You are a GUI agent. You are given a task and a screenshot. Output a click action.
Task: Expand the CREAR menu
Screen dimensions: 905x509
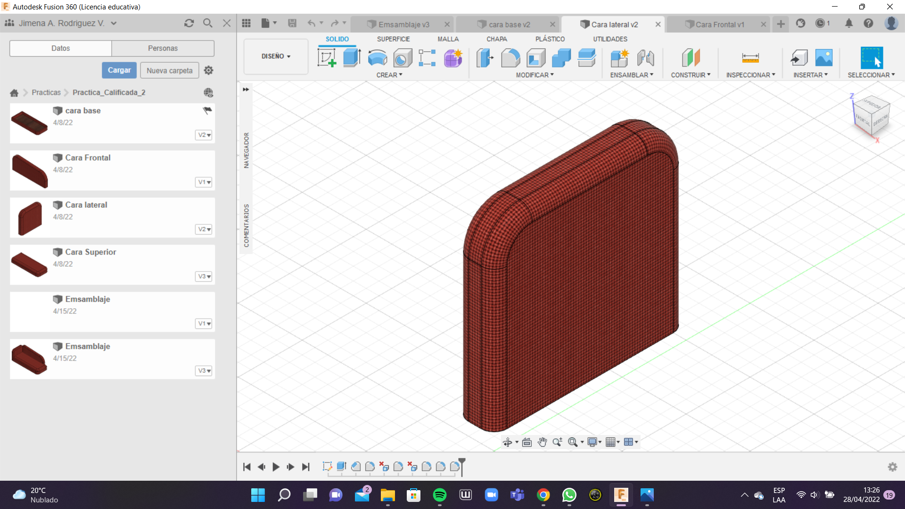(389, 75)
